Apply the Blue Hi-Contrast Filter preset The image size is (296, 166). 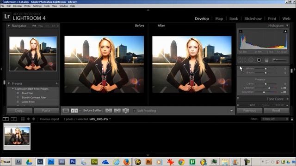pyautogui.click(x=34, y=97)
